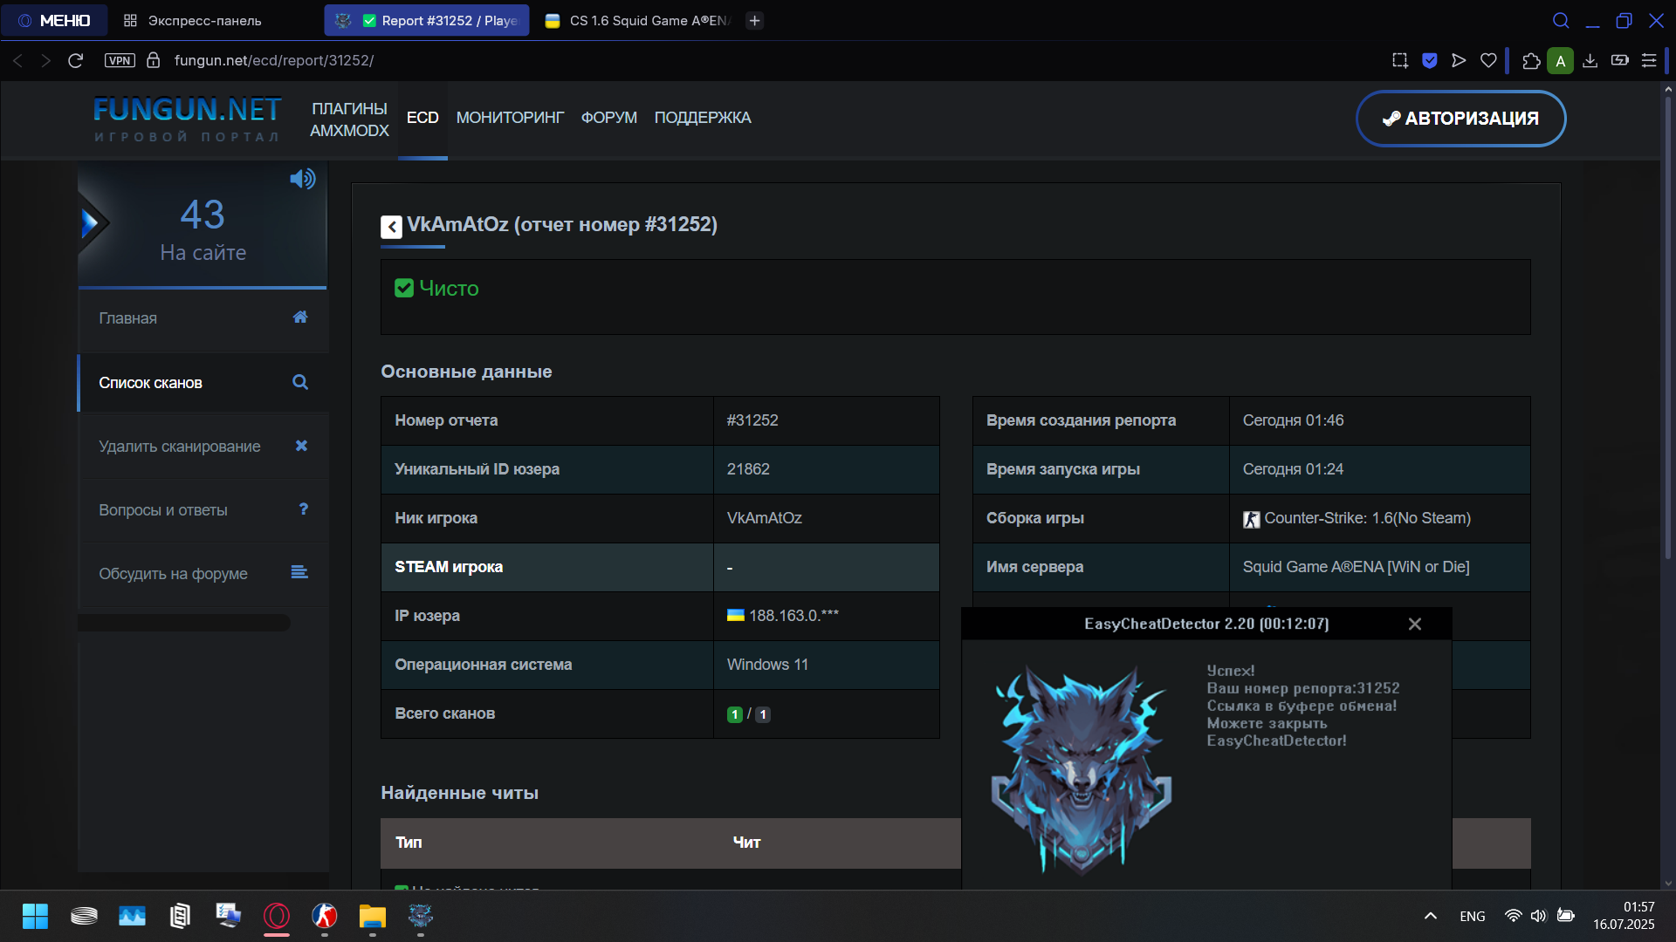Toggle the site sound speaker icon
Image resolution: width=1676 pixels, height=942 pixels.
coord(303,179)
